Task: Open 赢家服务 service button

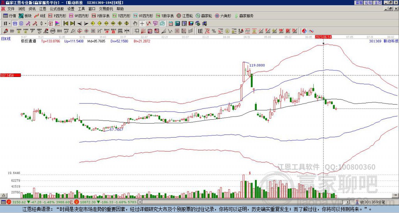Action: [x=244, y=16]
